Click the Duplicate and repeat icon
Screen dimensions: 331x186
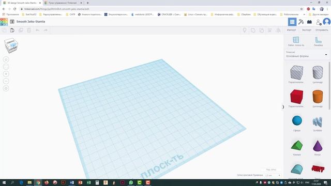pos(21,30)
